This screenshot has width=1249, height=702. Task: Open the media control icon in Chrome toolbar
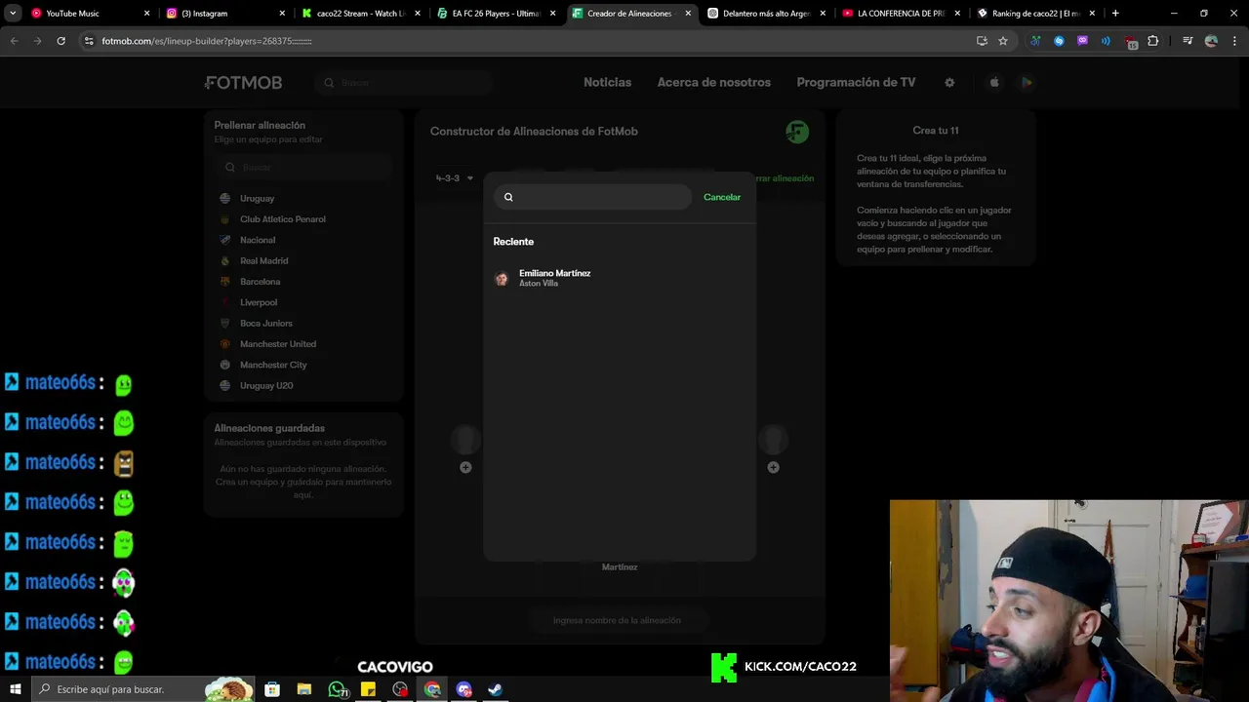[1188, 41]
